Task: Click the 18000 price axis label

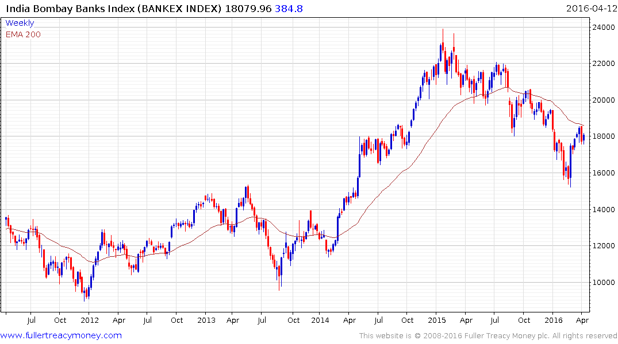Action: [604, 136]
